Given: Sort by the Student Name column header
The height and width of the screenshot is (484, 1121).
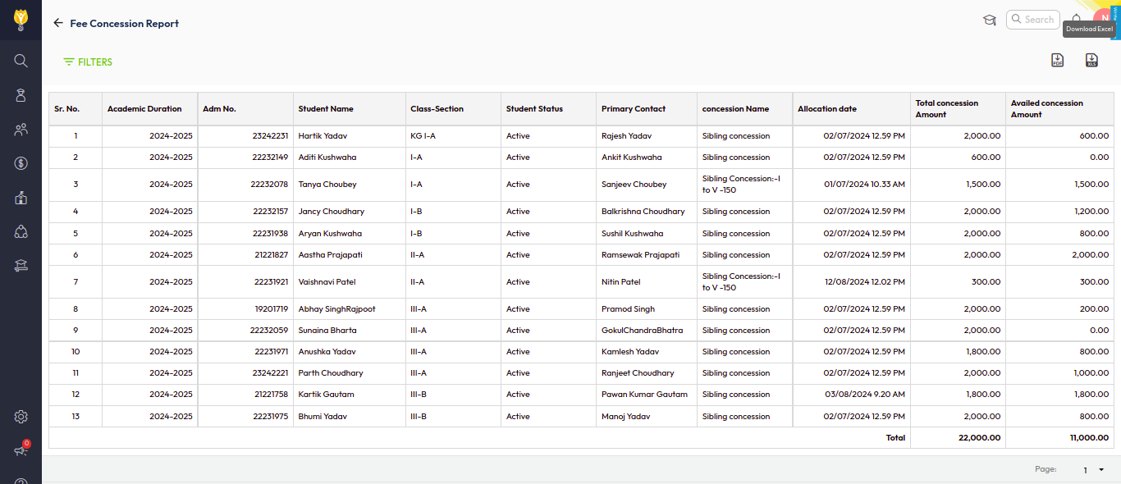Looking at the screenshot, I should (x=326, y=108).
